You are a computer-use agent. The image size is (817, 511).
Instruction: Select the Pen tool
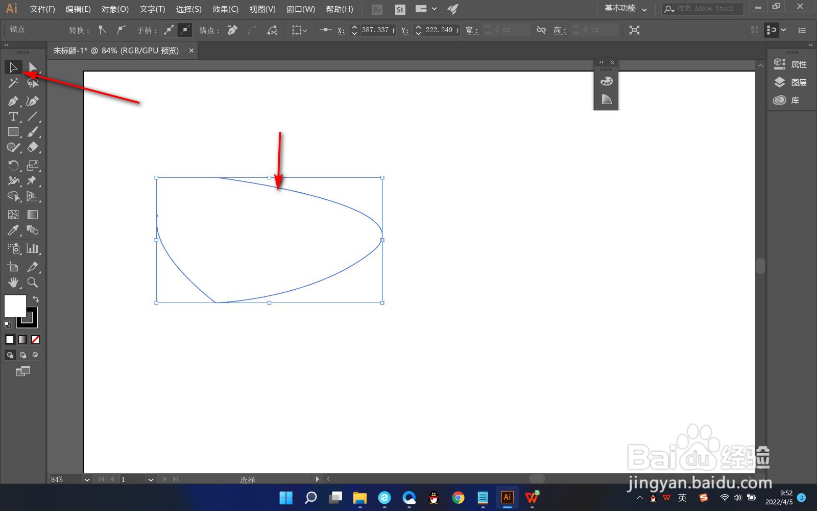[13, 101]
